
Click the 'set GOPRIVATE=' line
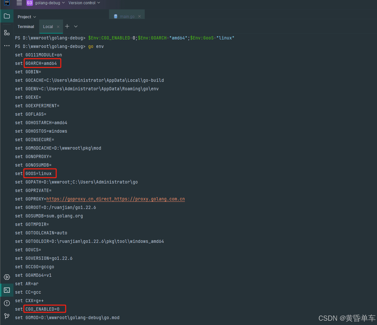coord(33,190)
